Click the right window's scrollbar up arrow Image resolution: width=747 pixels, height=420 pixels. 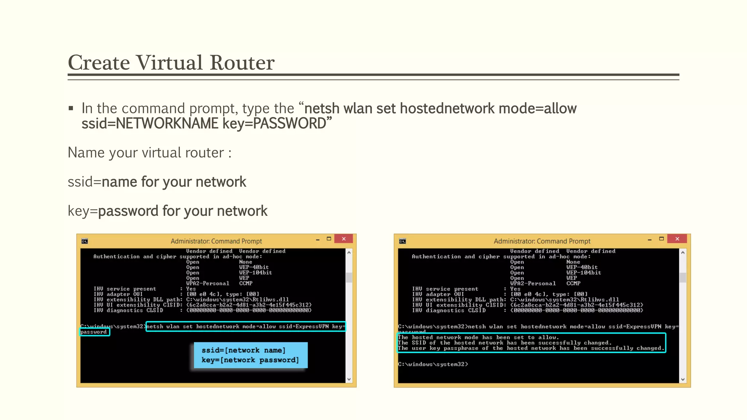683,252
